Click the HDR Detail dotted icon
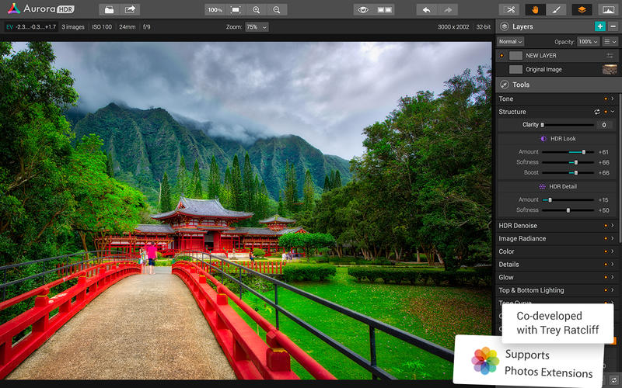Image resolution: width=622 pixels, height=388 pixels. point(542,186)
